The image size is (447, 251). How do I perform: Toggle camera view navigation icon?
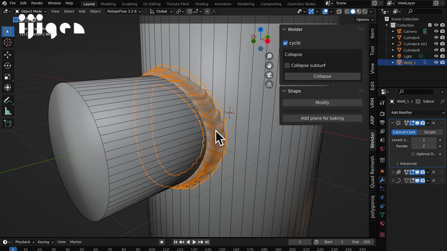coord(269,75)
